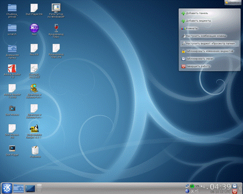Click the lock screen button in the panel
Viewport: 243px width, 194px height.
[234, 186]
